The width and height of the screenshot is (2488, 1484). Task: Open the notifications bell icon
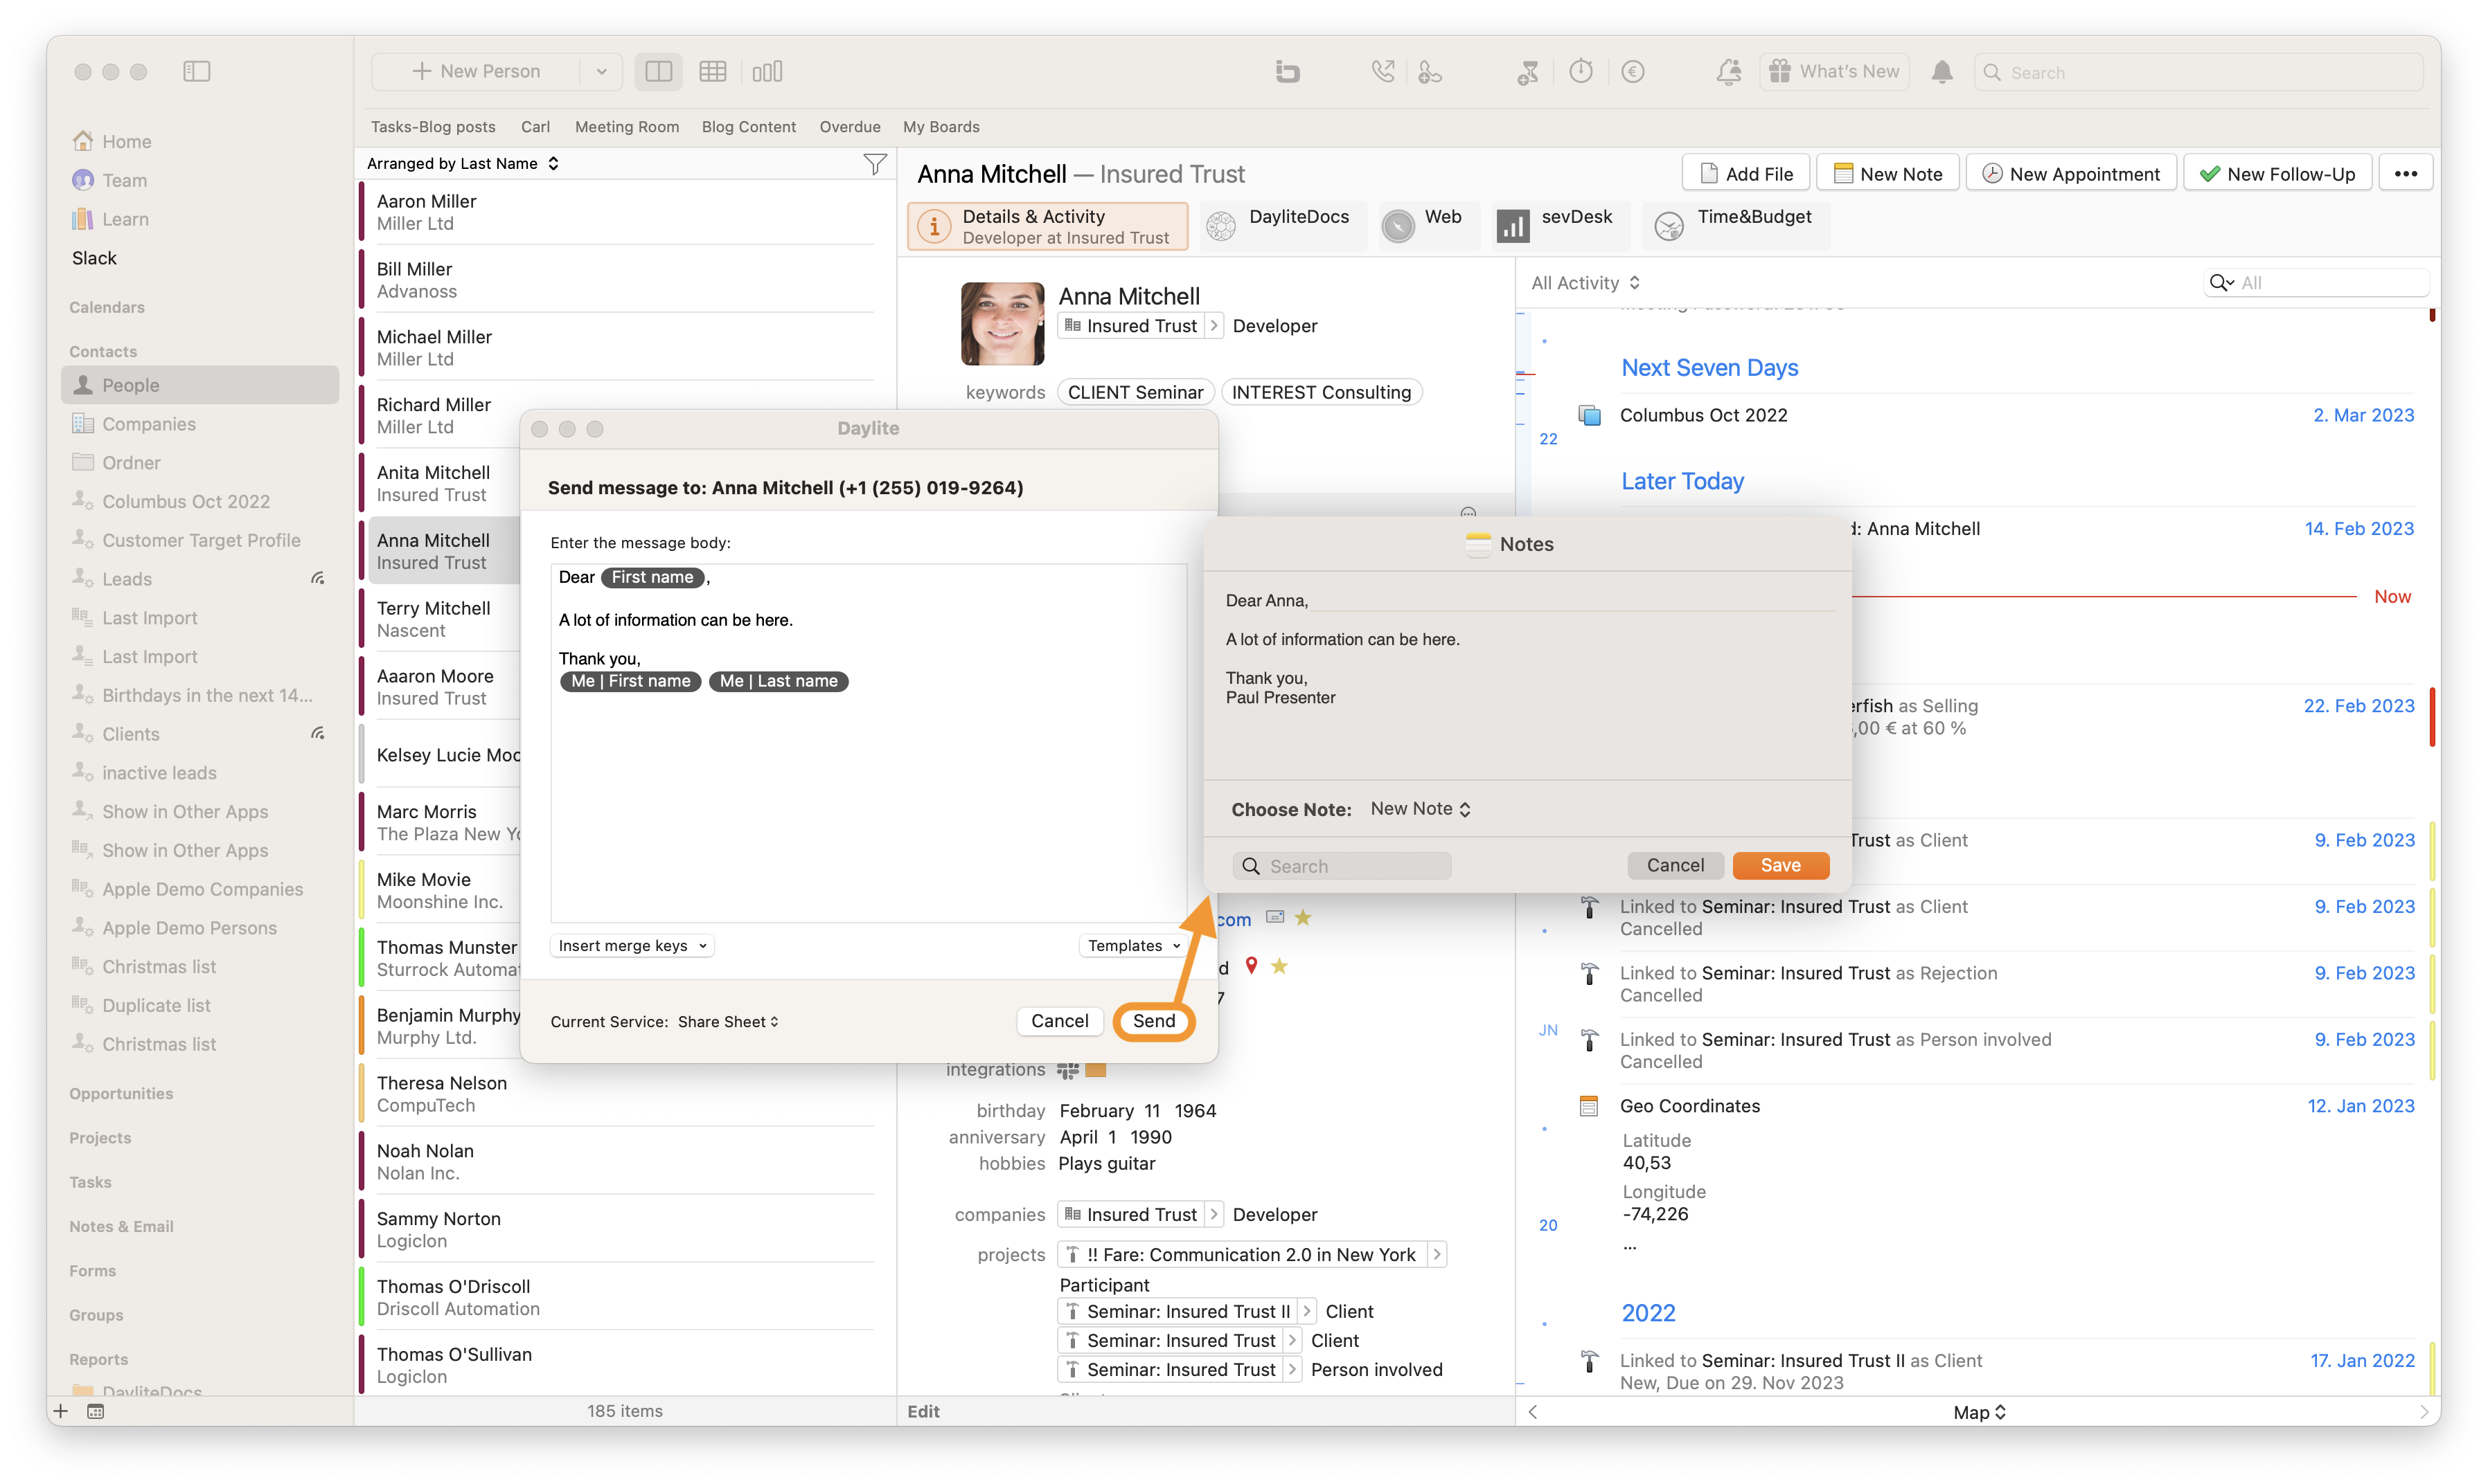coord(1941,71)
